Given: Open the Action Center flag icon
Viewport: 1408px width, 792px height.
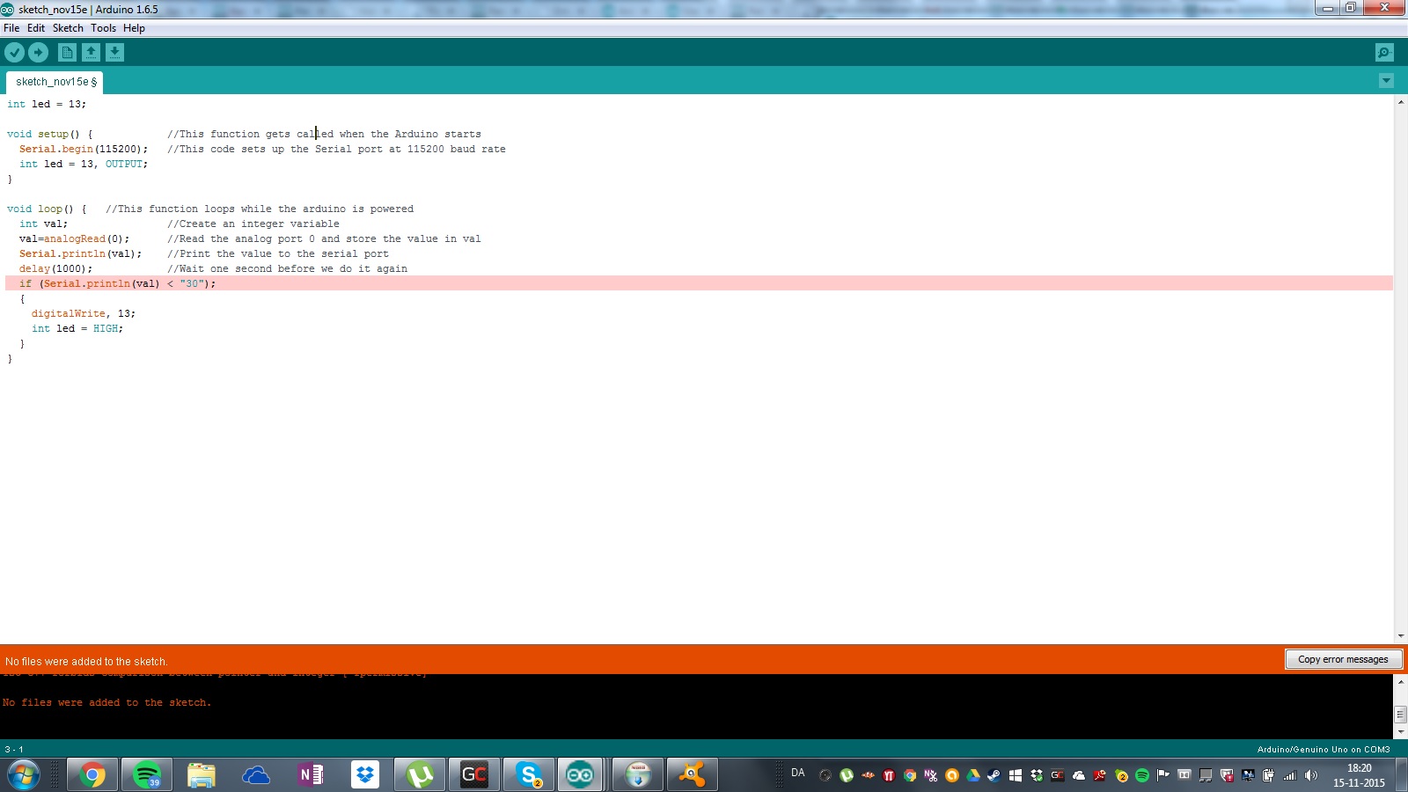Looking at the screenshot, I should (1163, 775).
